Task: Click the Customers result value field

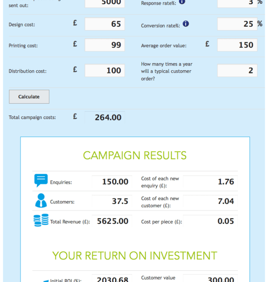Action: [112, 201]
